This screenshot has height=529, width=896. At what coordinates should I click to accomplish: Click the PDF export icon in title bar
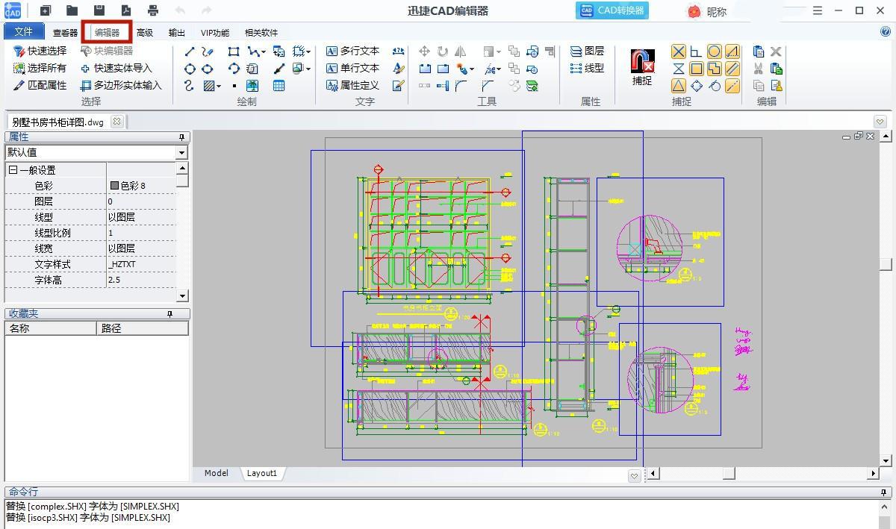(x=125, y=10)
